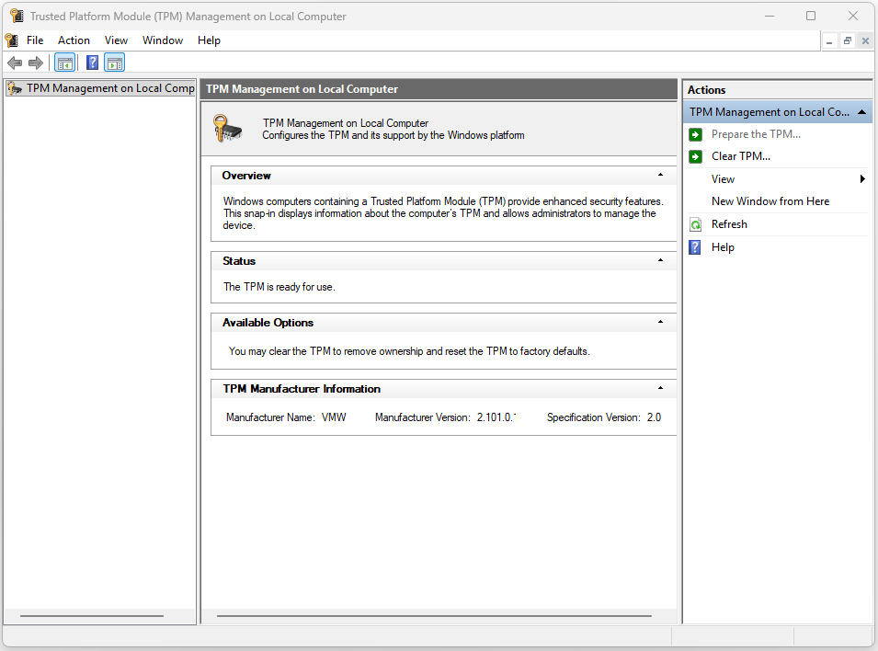The image size is (878, 651).
Task: Click the Refresh icon in Actions pane
Action: pyautogui.click(x=696, y=223)
